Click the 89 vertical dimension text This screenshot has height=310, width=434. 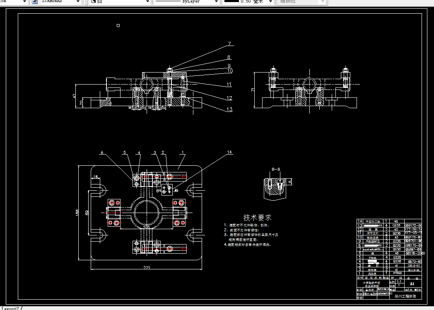click(87, 213)
